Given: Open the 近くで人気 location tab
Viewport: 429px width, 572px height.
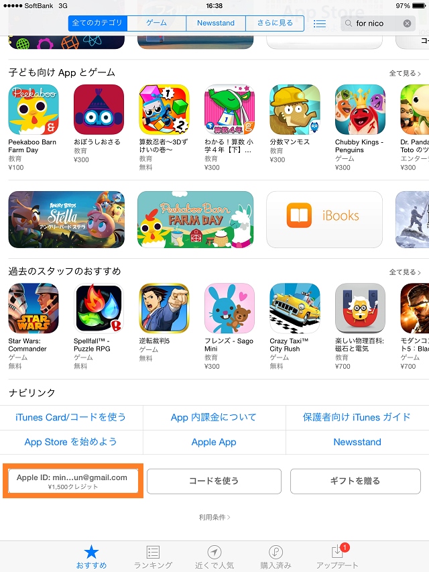Looking at the screenshot, I should click(214, 557).
